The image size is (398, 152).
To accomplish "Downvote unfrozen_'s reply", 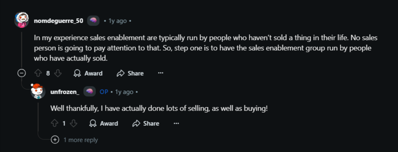I will pos(74,123).
